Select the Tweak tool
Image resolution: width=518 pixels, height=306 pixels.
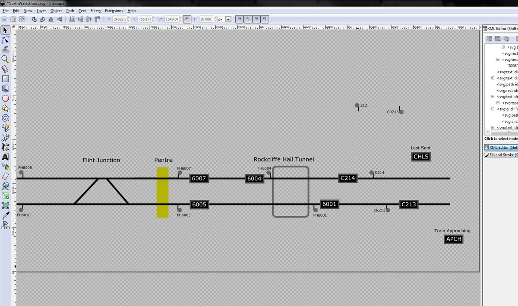click(6, 50)
